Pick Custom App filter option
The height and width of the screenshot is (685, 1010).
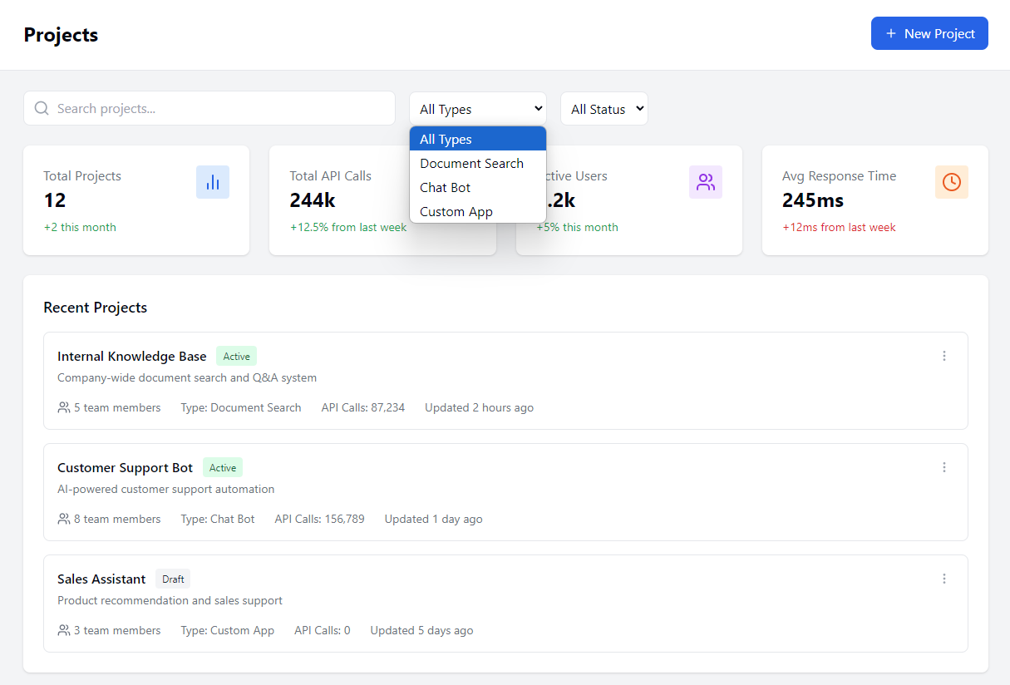click(456, 212)
